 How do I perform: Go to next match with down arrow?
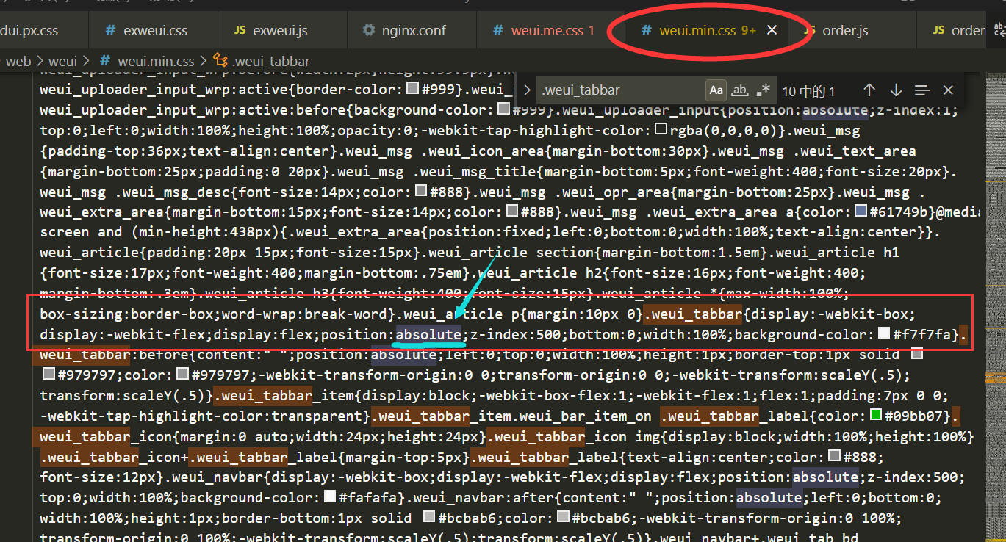point(896,90)
